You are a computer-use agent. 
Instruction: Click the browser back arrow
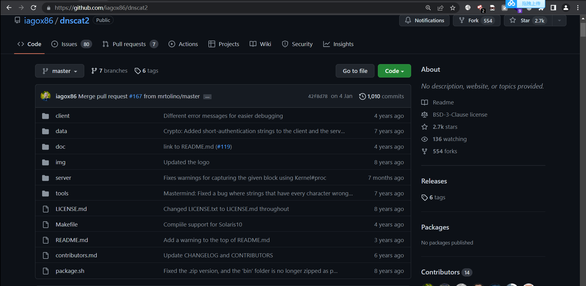(x=9, y=8)
